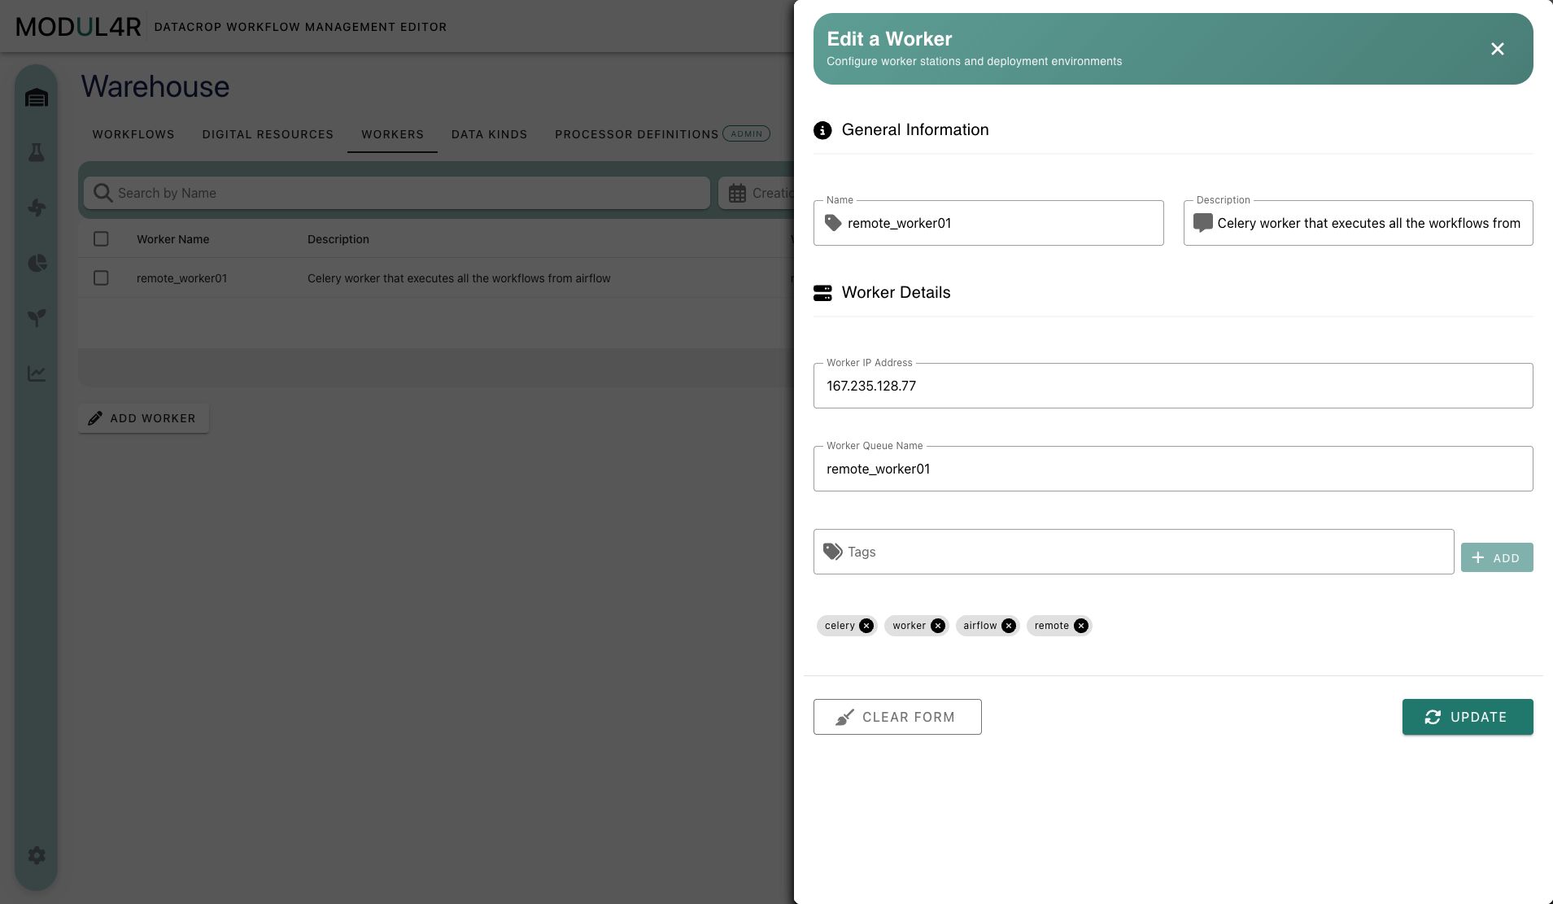Viewport: 1553px width, 904px height.
Task: Open the flask lab icon in sidebar
Action: point(37,152)
